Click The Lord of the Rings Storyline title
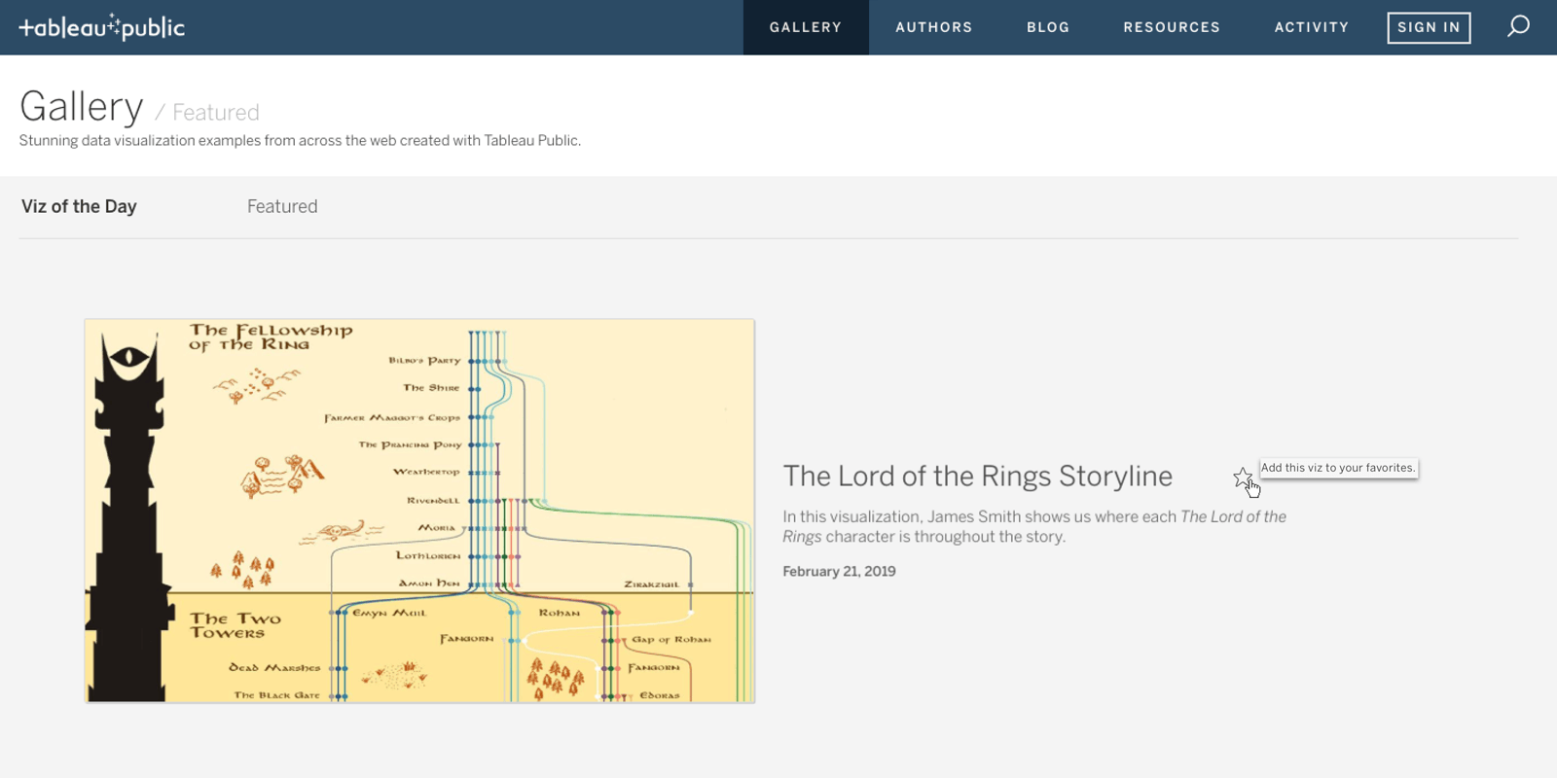Image resolution: width=1557 pixels, height=778 pixels. [977, 476]
